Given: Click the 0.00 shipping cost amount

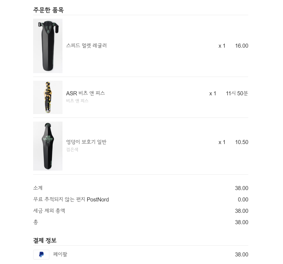Looking at the screenshot, I should pyautogui.click(x=243, y=200).
